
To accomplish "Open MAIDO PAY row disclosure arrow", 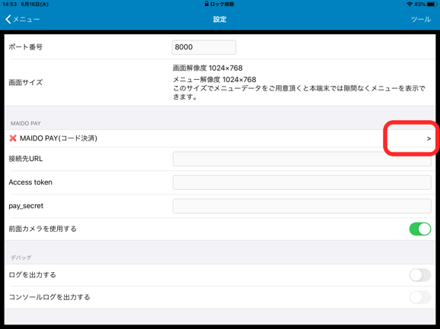I will (429, 138).
